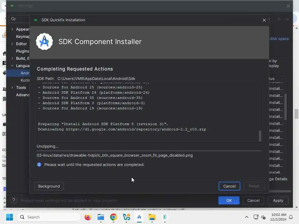Open Google Chrome from the taskbar
299x224 pixels.
point(114,217)
